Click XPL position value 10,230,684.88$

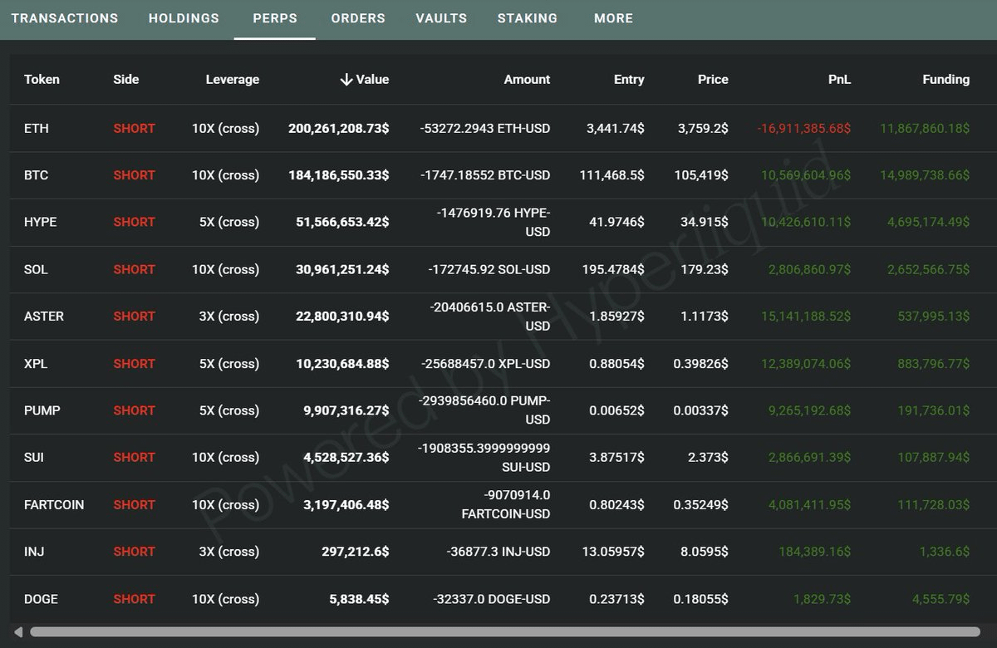(x=342, y=364)
